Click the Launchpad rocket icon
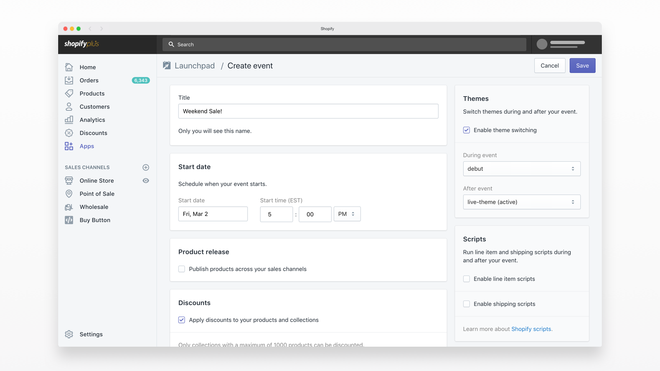 [x=166, y=65]
